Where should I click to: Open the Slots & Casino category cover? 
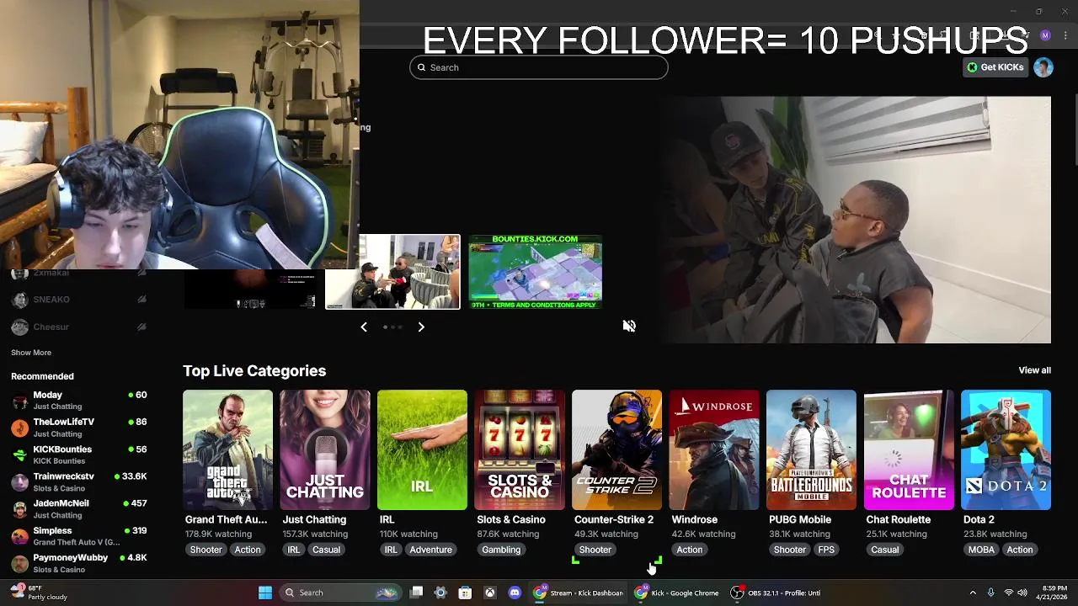(520, 449)
